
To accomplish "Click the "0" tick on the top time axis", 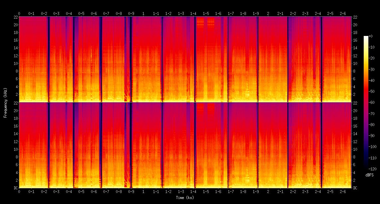I will pos(19,14).
